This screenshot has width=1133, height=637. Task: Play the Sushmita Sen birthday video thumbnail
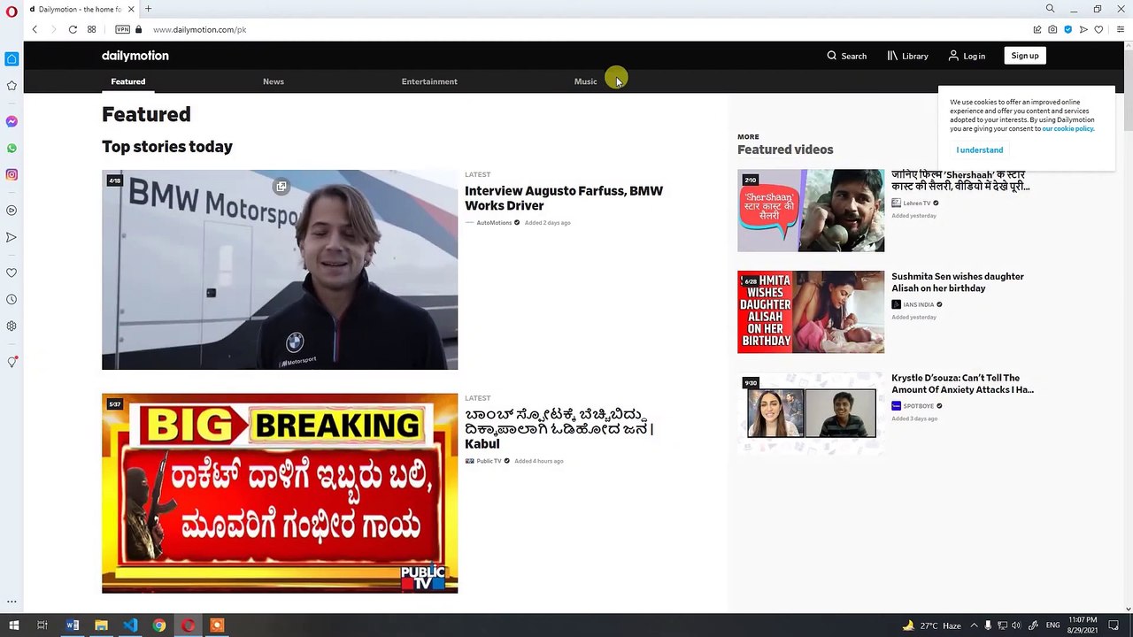811,311
